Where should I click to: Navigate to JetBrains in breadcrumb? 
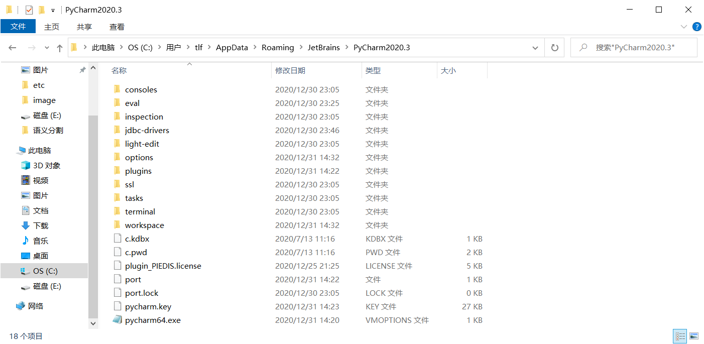tap(324, 48)
